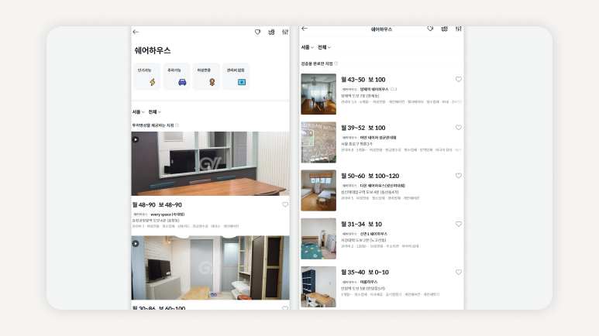Select the lightning bolt short-term filter card
The height and width of the screenshot is (336, 599).
[x=147, y=77]
